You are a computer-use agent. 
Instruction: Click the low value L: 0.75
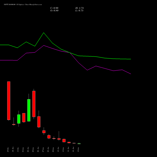pyautogui.click(x=79, y=11)
